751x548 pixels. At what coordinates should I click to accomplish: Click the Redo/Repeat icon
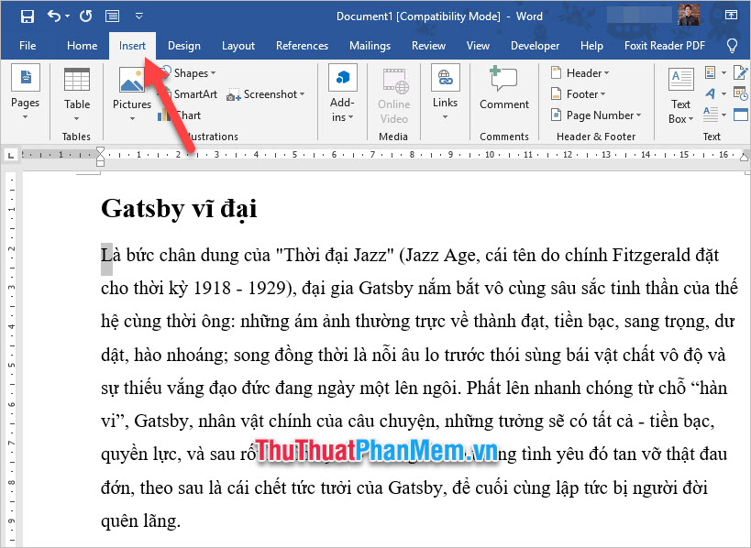point(85,16)
